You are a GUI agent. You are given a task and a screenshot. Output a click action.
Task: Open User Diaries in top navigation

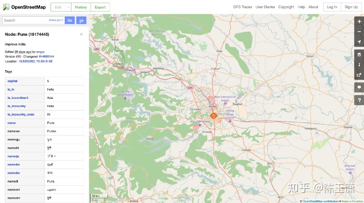point(265,7)
